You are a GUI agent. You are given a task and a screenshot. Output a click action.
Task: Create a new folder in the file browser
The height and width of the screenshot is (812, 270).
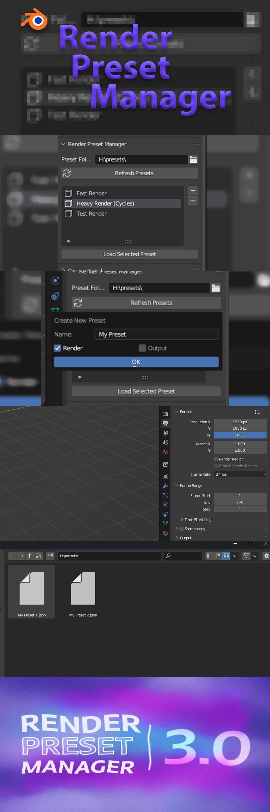pyautogui.click(x=51, y=556)
